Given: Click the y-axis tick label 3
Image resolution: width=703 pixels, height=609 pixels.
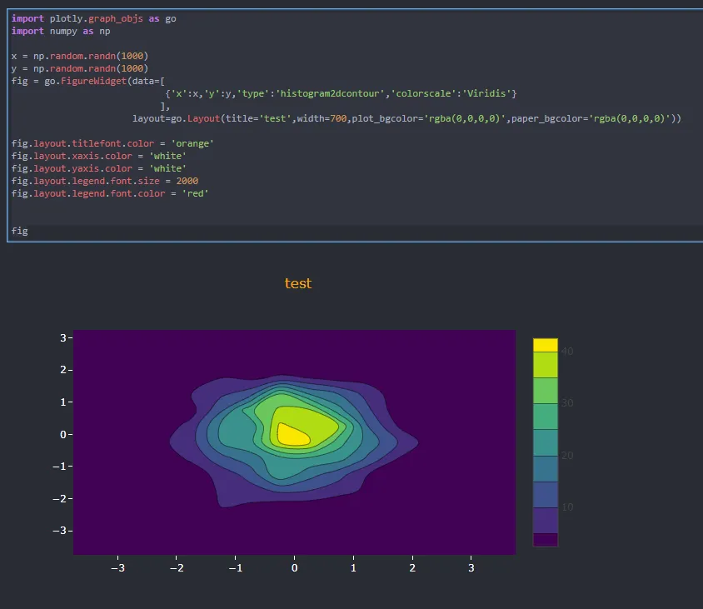Looking at the screenshot, I should [62, 337].
